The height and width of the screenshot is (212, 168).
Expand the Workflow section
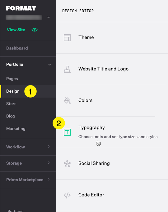pyautogui.click(x=28, y=147)
